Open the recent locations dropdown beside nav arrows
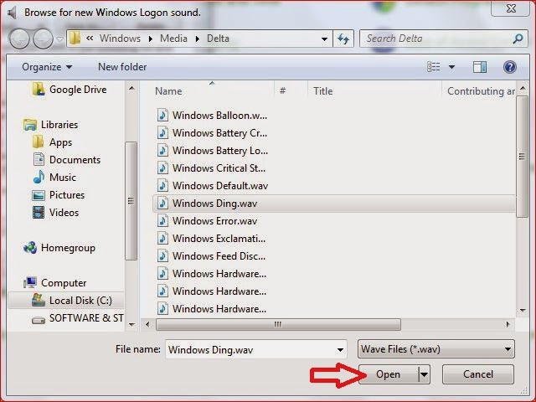536x402 pixels. point(59,39)
